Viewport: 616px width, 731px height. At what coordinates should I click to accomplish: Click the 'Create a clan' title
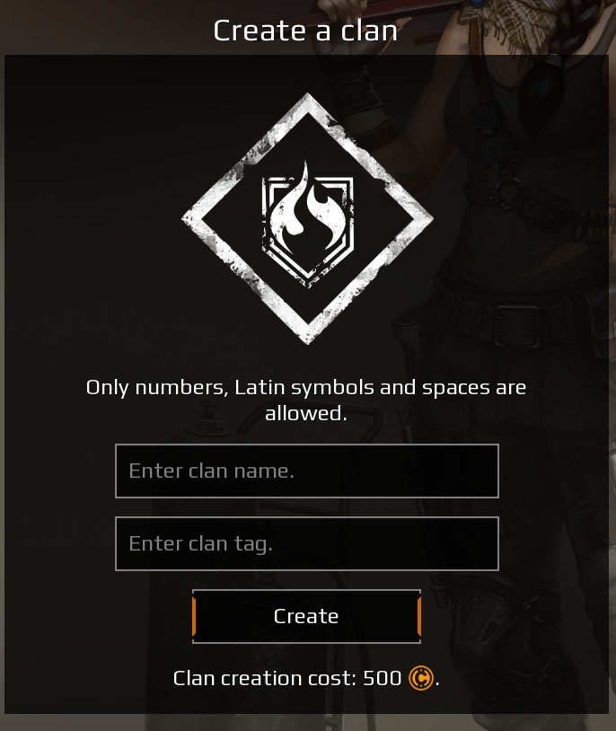305,31
